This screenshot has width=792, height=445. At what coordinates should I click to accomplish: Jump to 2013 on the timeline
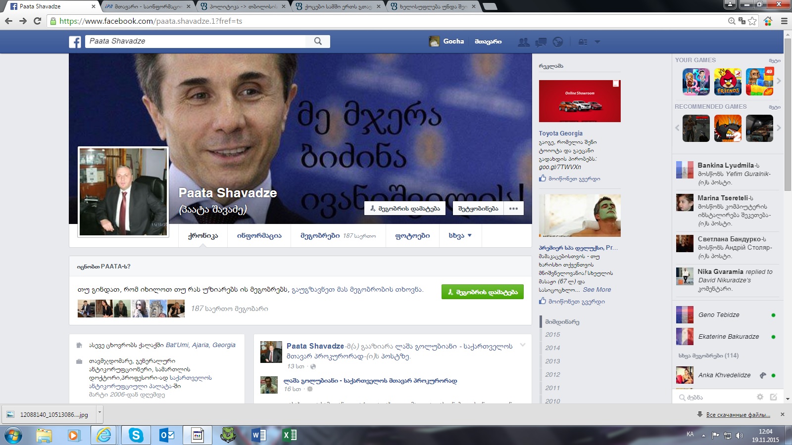[552, 361]
